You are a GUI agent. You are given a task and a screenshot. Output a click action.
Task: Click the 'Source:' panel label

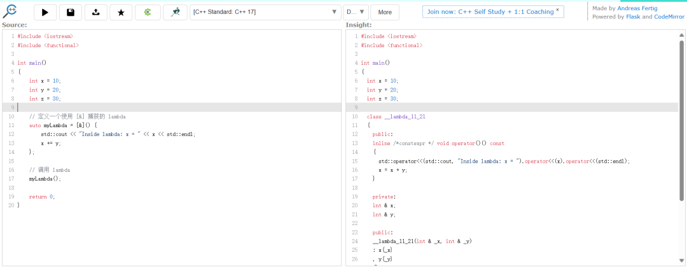[14, 25]
